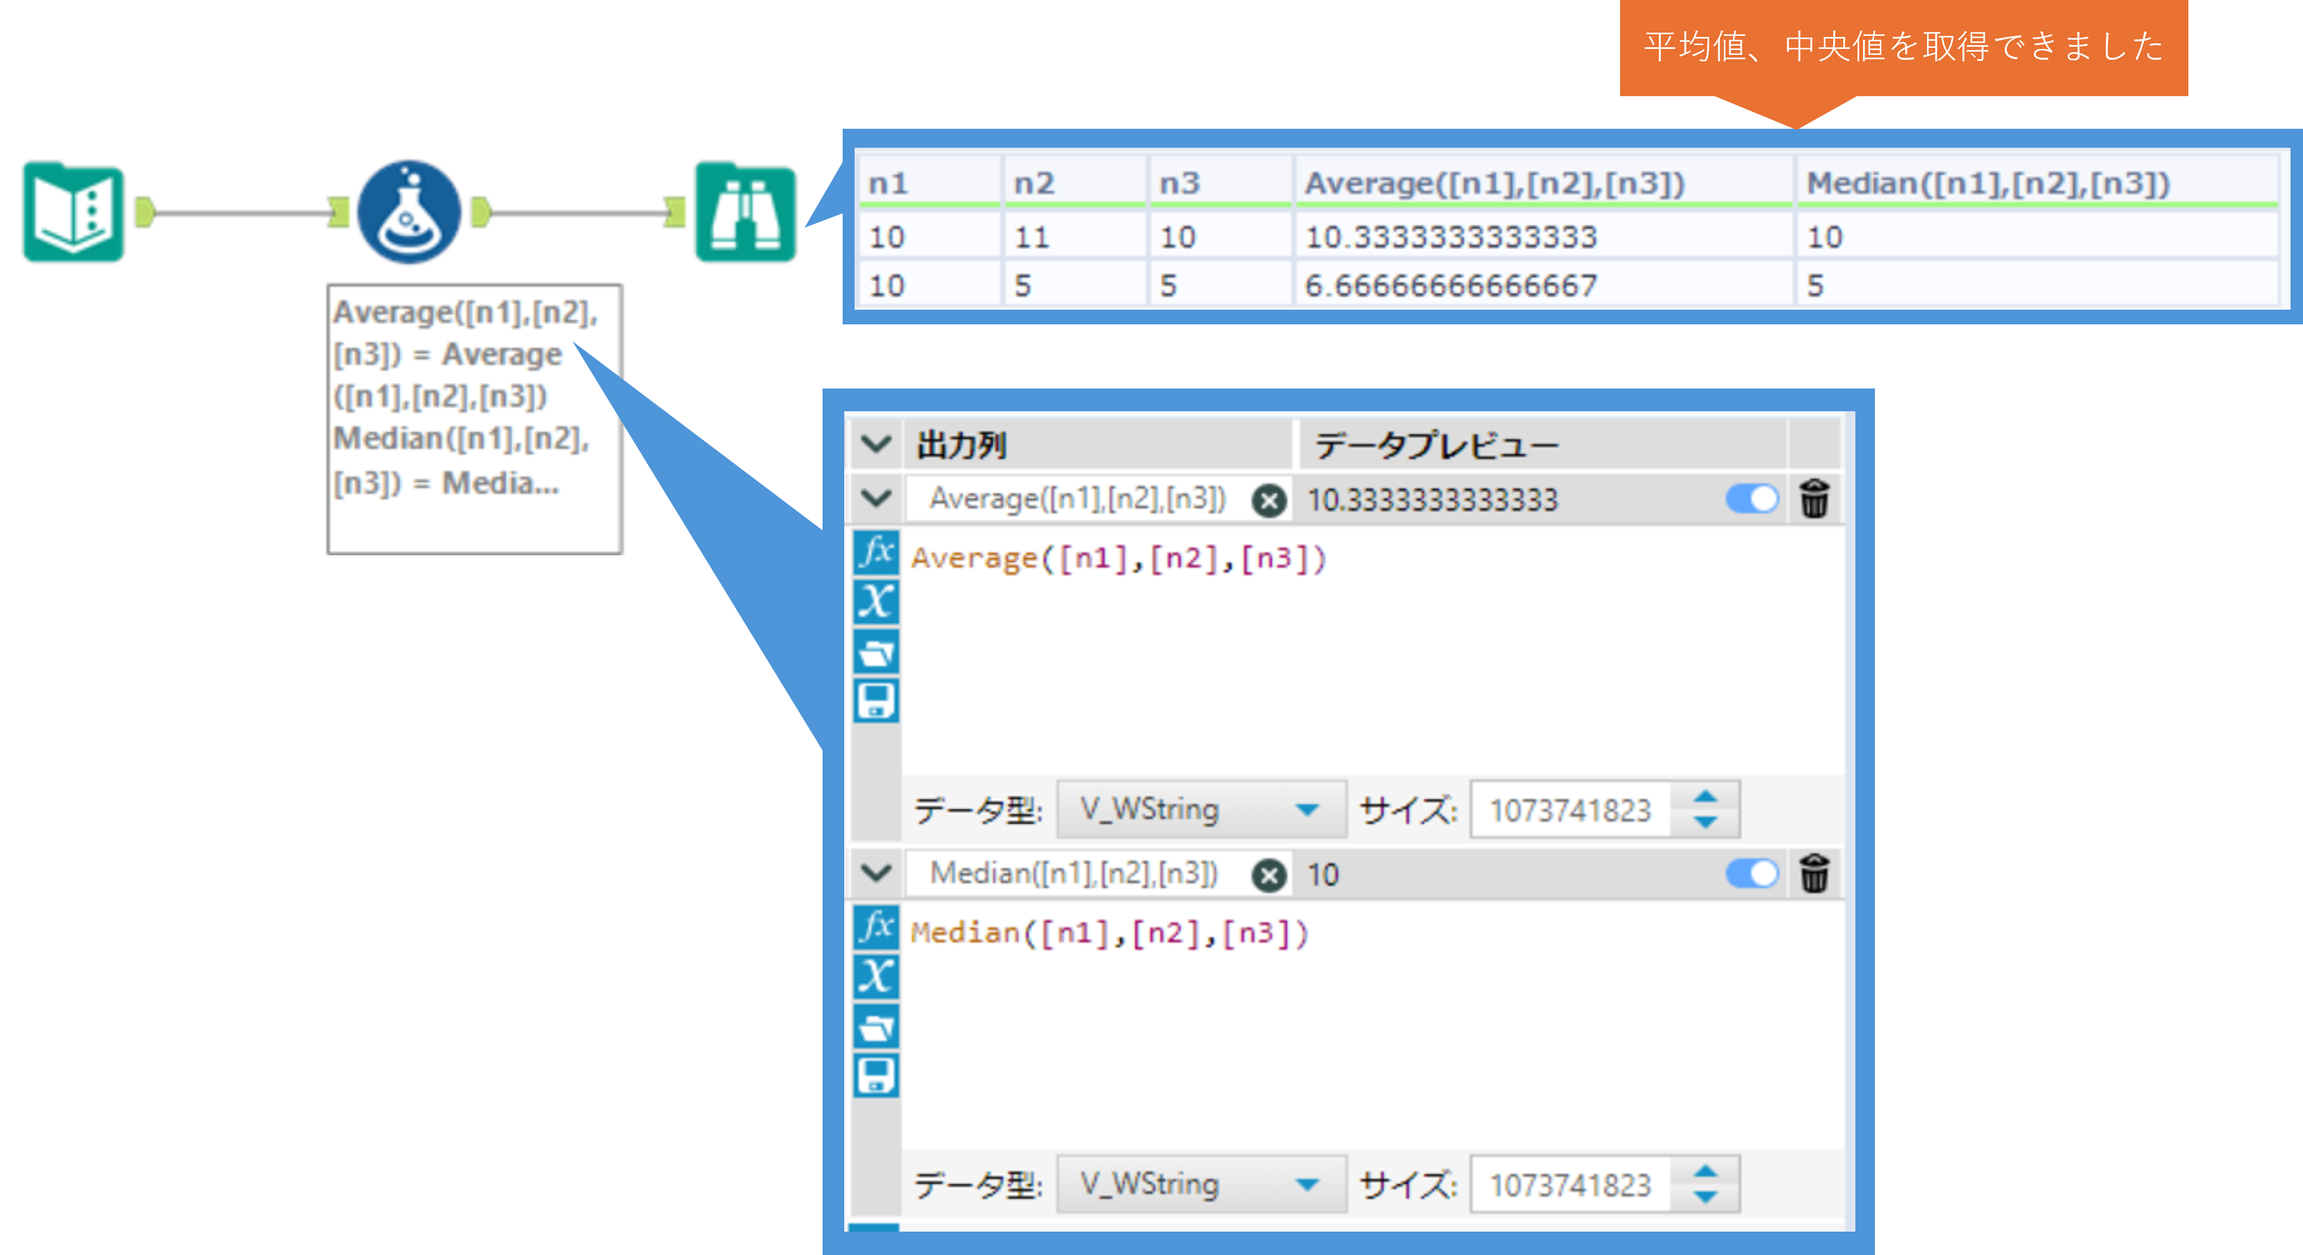Image resolution: width=2303 pixels, height=1255 pixels.
Task: Click the Text Input tool icon
Action: pyautogui.click(x=73, y=213)
